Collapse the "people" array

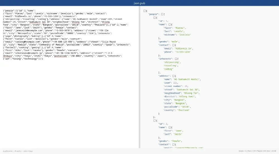coord(162,14)
